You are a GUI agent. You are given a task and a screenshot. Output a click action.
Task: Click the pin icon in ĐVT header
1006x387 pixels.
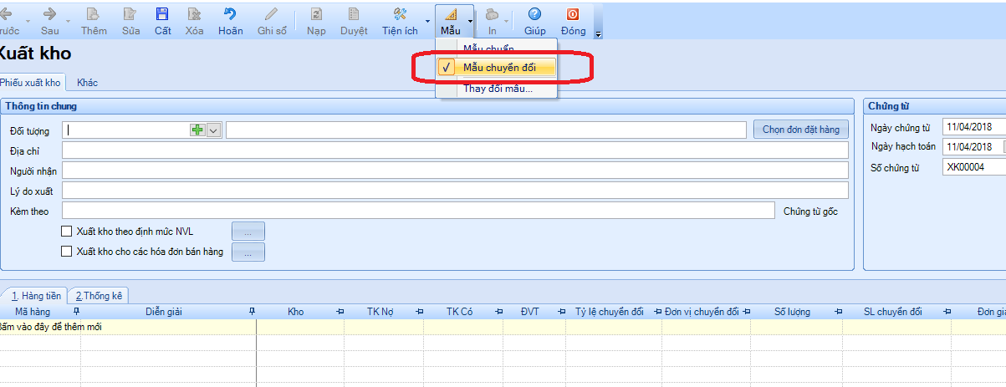560,312
